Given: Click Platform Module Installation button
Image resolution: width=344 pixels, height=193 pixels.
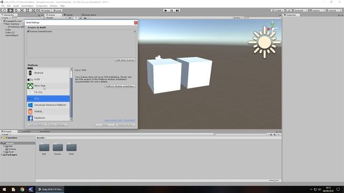Looking at the screenshot, I should coord(120,86).
